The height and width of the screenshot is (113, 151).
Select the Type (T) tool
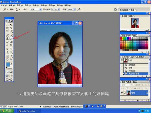pyautogui.click(x=11, y=49)
